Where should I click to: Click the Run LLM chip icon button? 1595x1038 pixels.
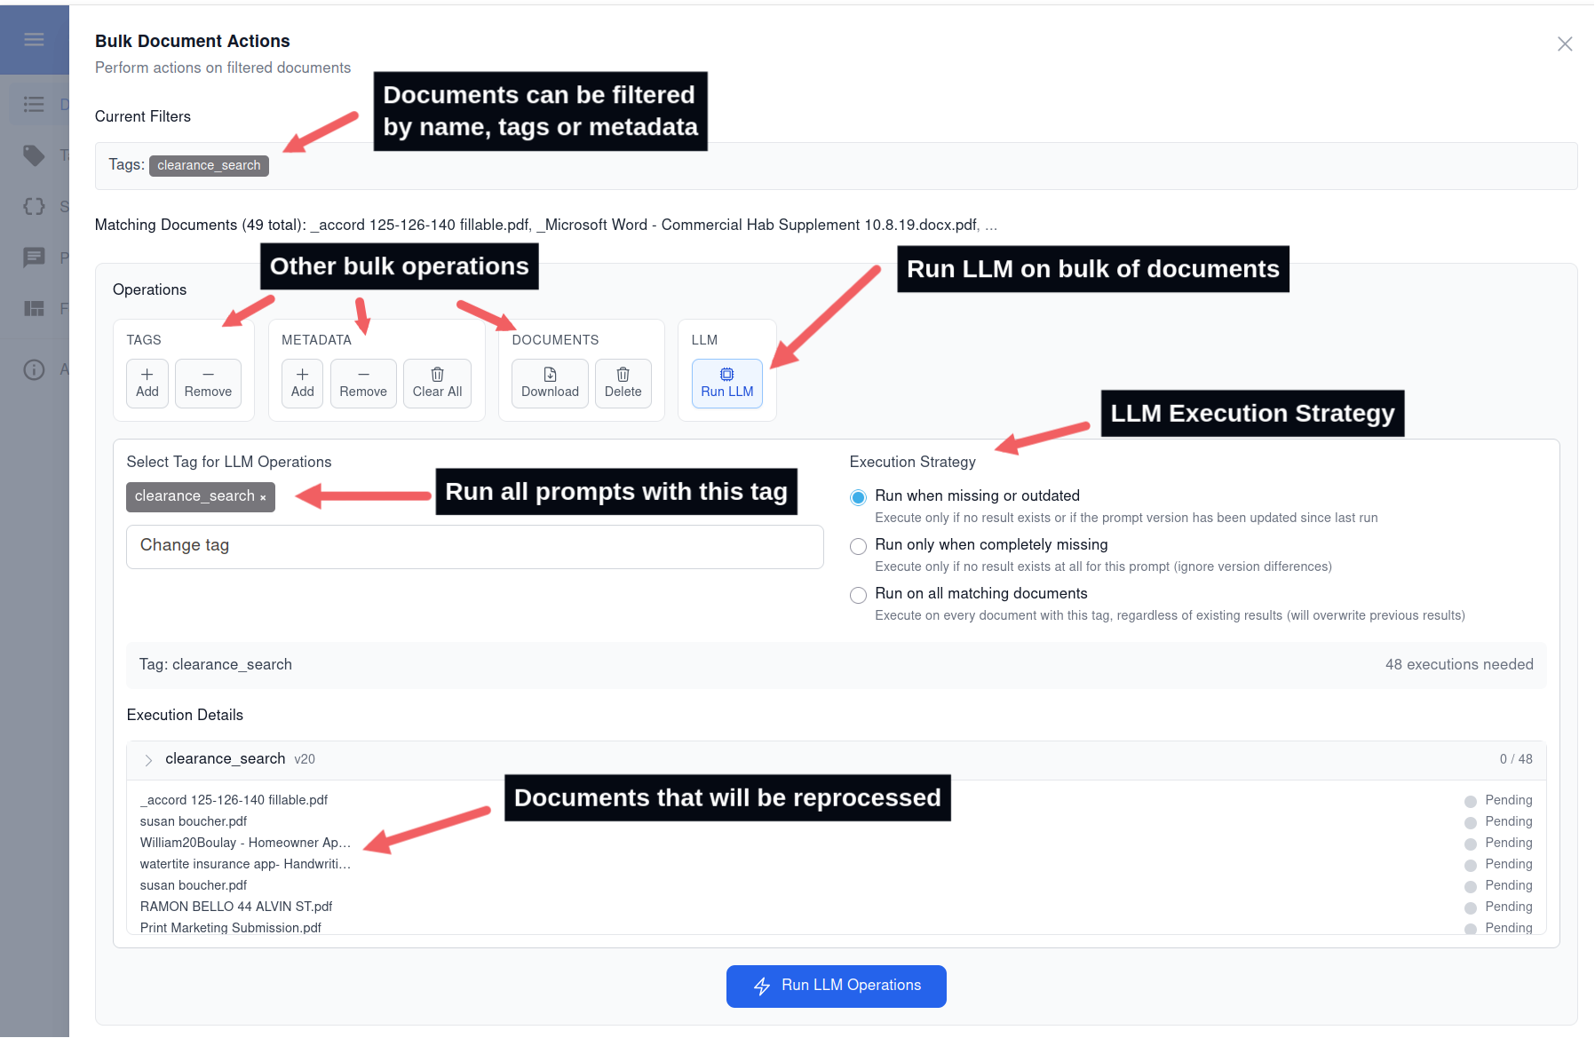[726, 383]
